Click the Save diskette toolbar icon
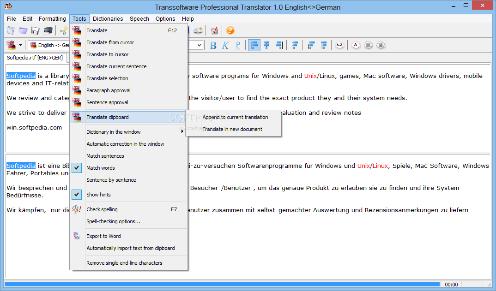The height and width of the screenshot is (291, 496). [x=36, y=30]
